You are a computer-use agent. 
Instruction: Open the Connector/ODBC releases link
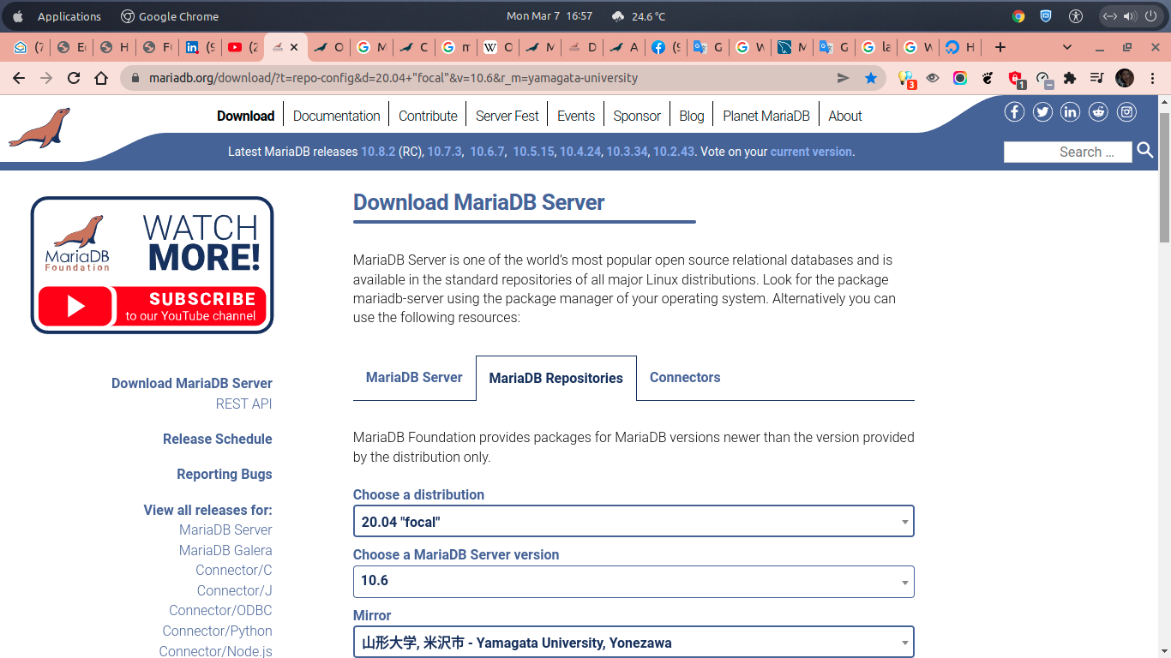click(220, 610)
